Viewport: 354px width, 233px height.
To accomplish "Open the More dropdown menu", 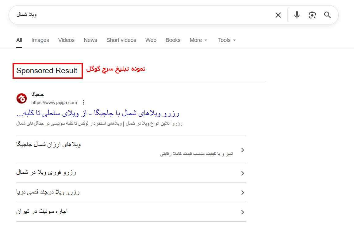I will coord(198,40).
